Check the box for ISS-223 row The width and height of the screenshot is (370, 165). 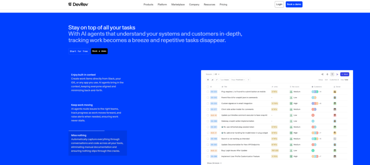(x=208, y=92)
